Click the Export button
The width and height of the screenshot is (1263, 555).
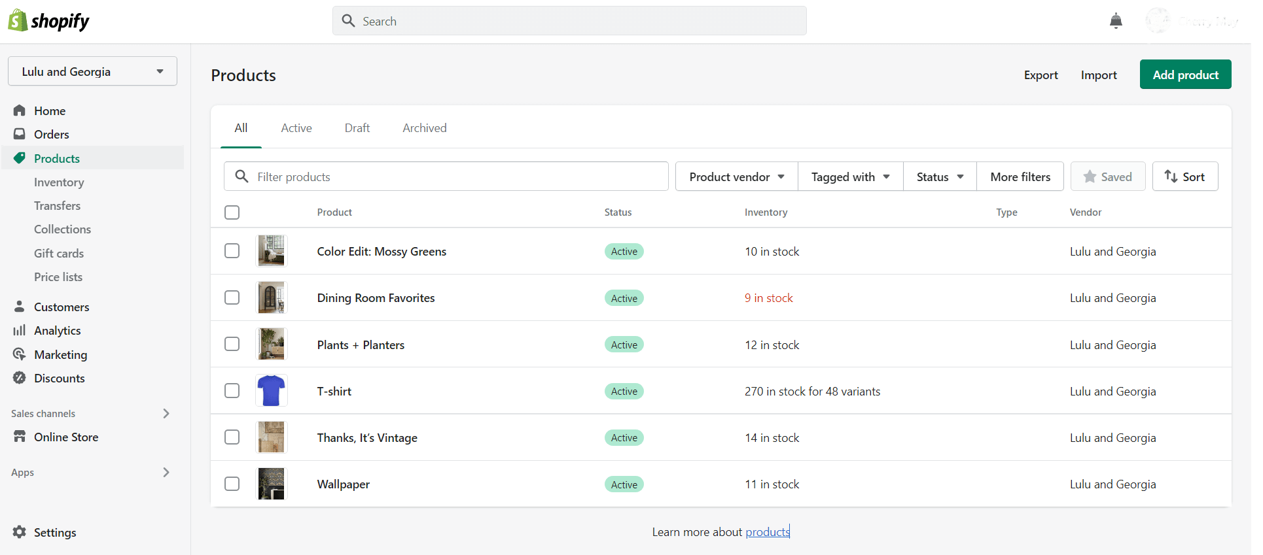(1041, 75)
